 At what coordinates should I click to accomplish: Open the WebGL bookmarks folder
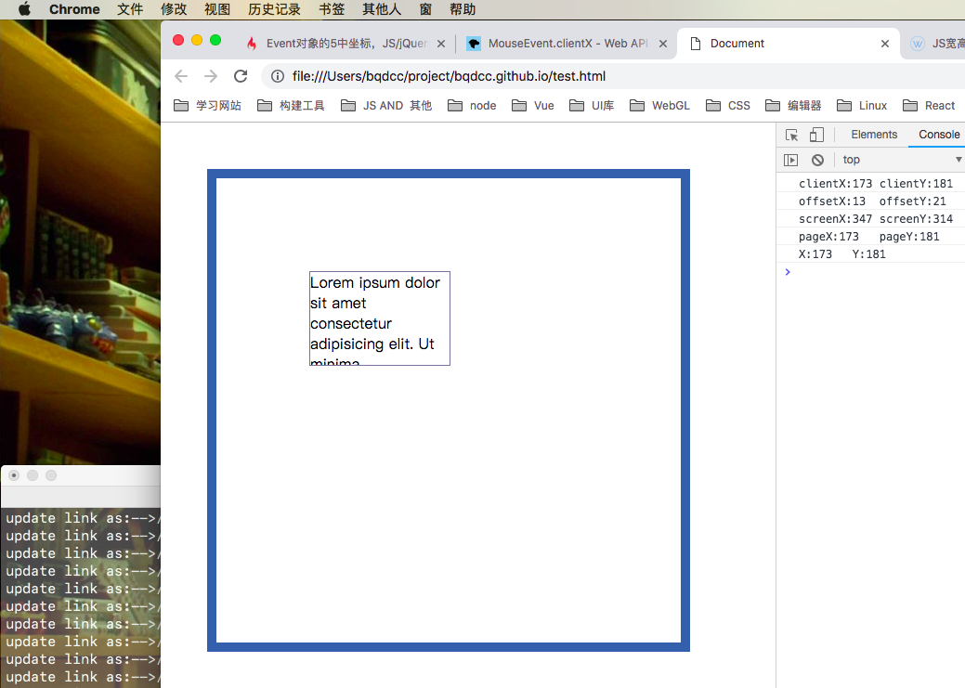pyautogui.click(x=660, y=106)
